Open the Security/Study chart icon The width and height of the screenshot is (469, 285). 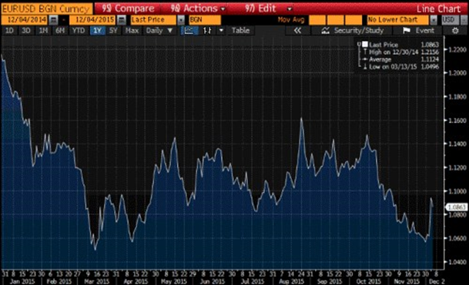click(326, 31)
